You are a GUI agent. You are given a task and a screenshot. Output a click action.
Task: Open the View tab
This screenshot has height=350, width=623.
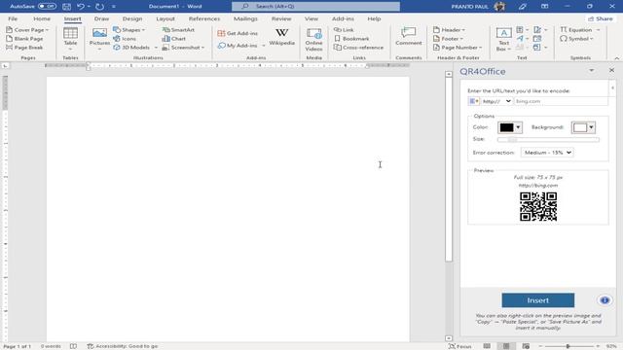point(311,18)
